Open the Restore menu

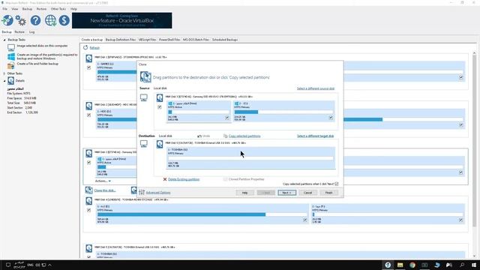[42, 9]
